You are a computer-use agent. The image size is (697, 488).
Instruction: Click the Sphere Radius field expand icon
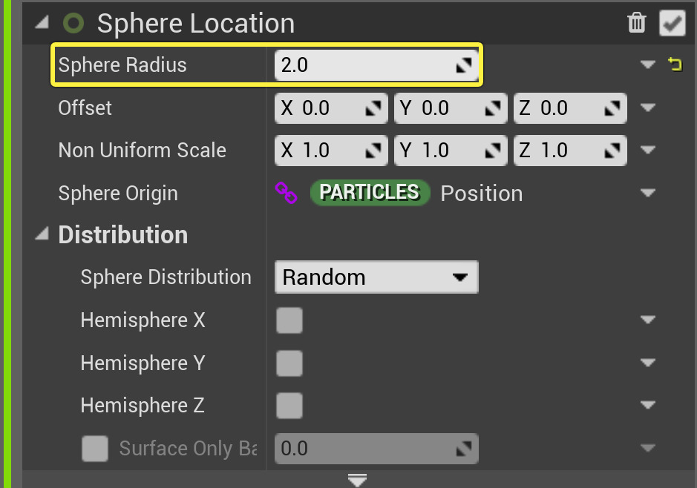point(465,66)
